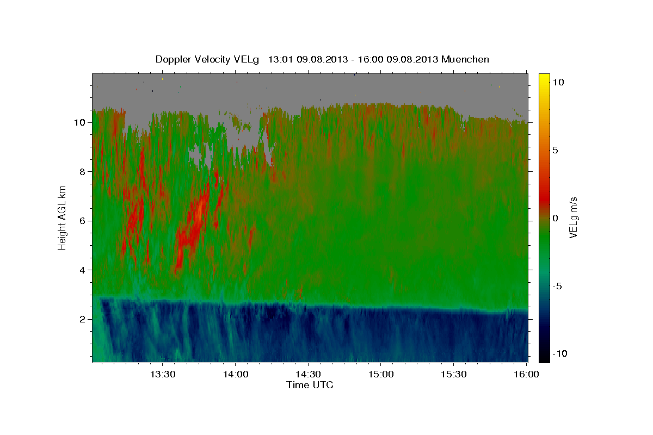Click the colorbar label -5
Image resolution: width=653 pixels, height=435 pixels.
coord(558,286)
